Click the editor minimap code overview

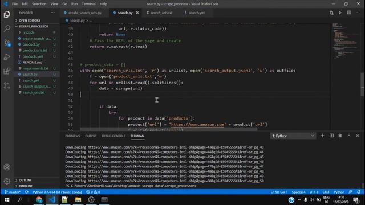(x=345, y=40)
